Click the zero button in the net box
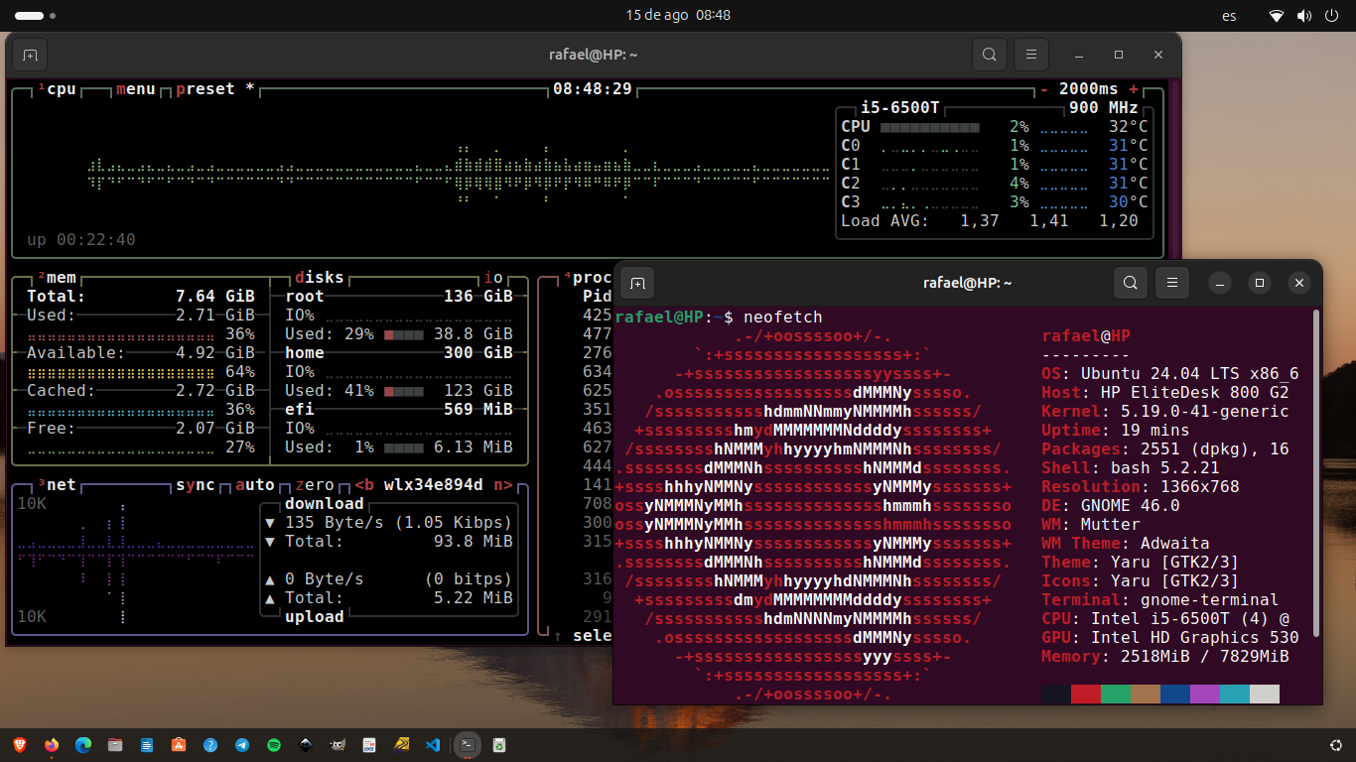The image size is (1356, 762). tap(315, 485)
